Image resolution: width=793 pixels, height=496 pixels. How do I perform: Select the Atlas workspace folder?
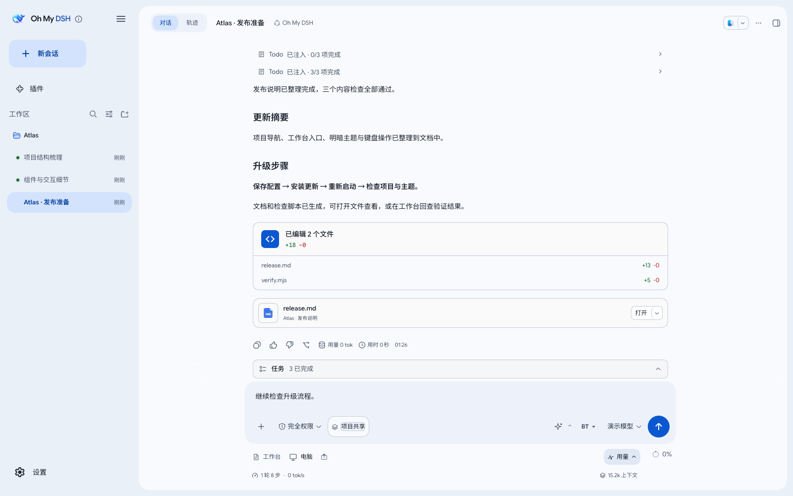69,135
